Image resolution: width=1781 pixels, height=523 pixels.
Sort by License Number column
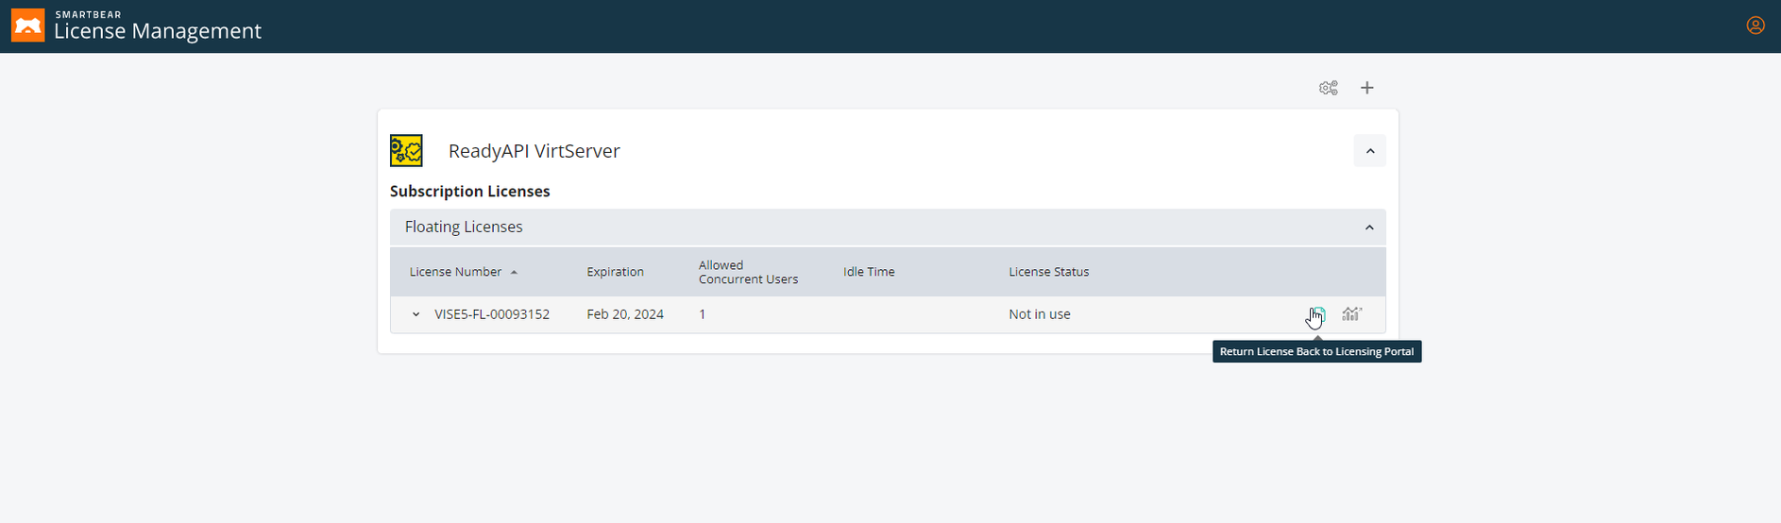455,272
